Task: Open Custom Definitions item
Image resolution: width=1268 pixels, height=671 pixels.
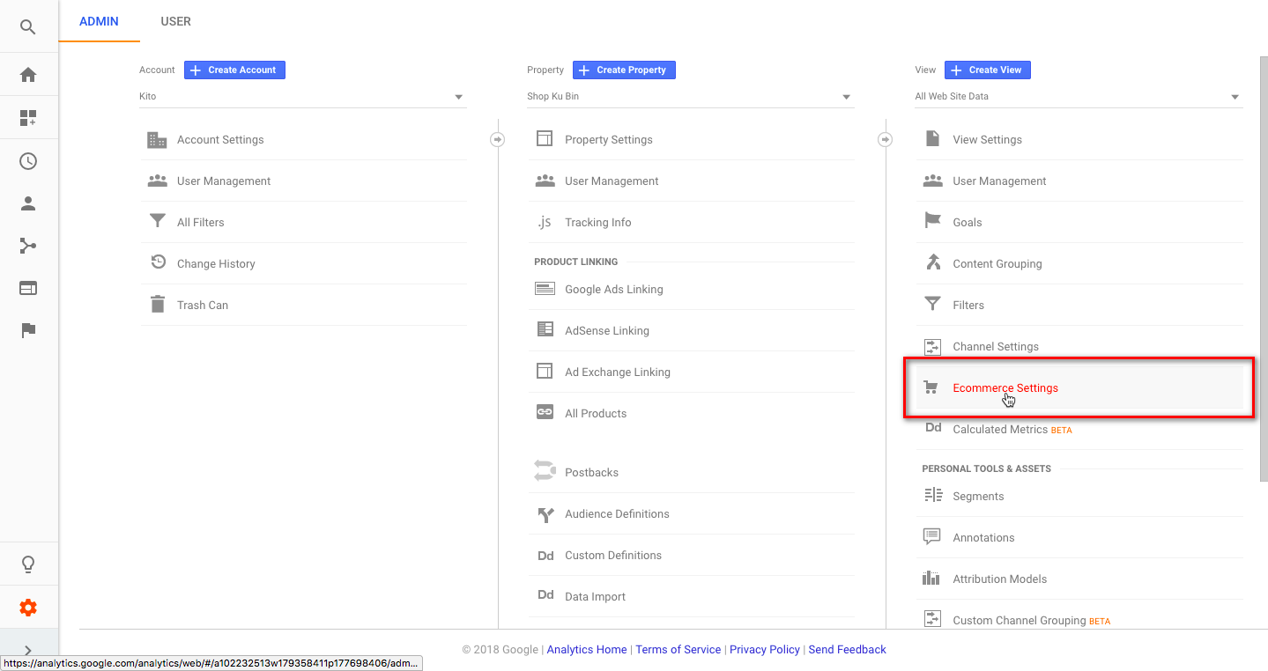Action: (691, 555)
